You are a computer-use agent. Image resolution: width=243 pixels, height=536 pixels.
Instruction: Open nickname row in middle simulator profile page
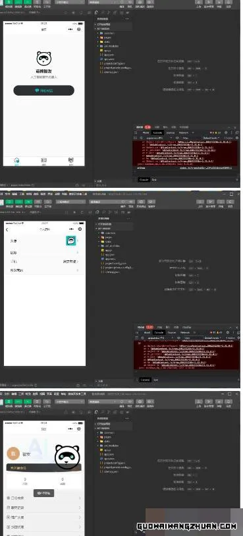(x=44, y=253)
